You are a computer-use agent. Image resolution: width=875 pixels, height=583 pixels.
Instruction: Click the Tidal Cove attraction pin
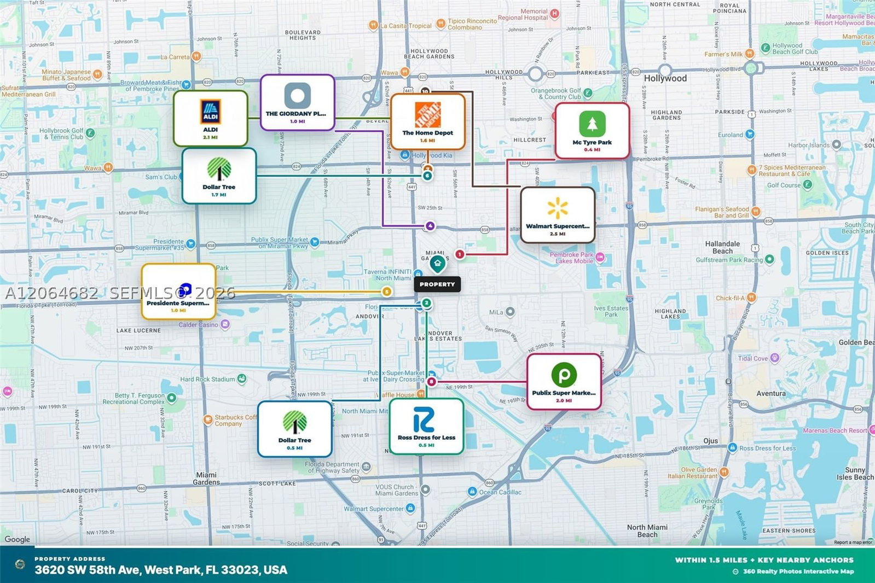coord(775,358)
